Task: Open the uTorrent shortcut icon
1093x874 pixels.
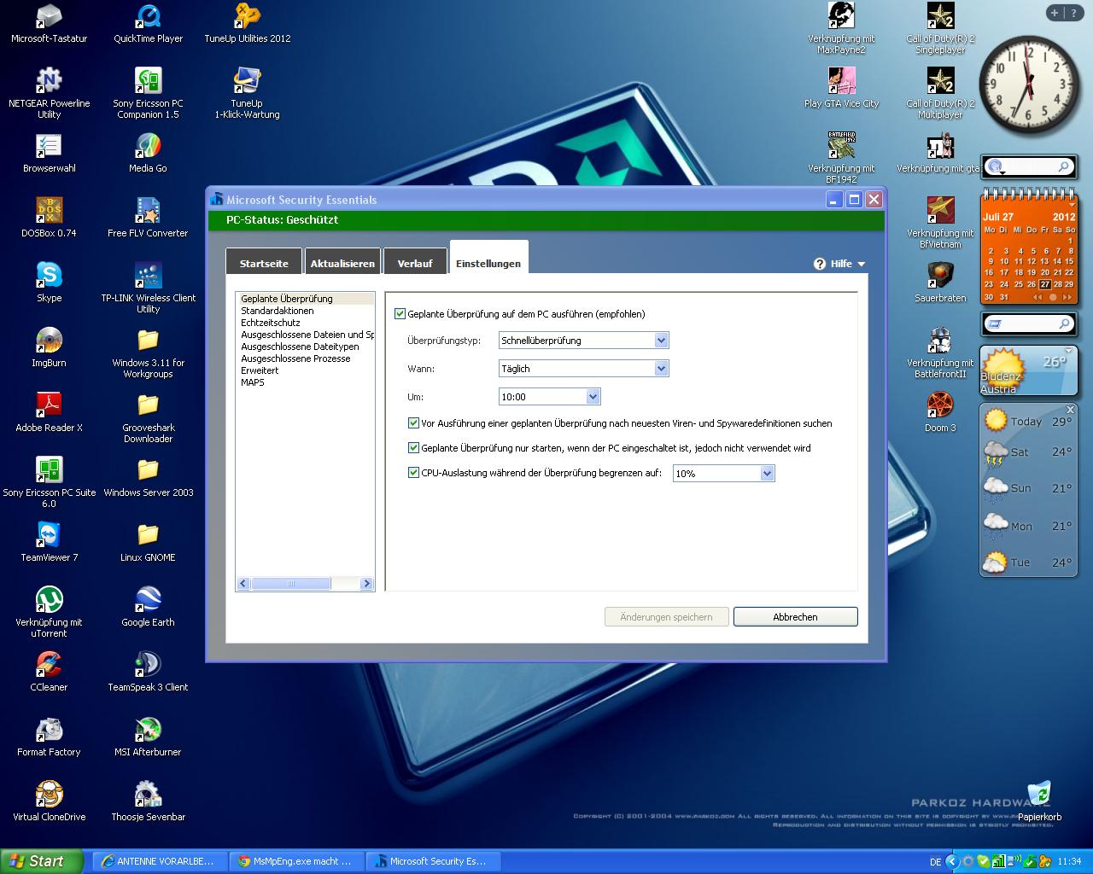Action: click(49, 600)
